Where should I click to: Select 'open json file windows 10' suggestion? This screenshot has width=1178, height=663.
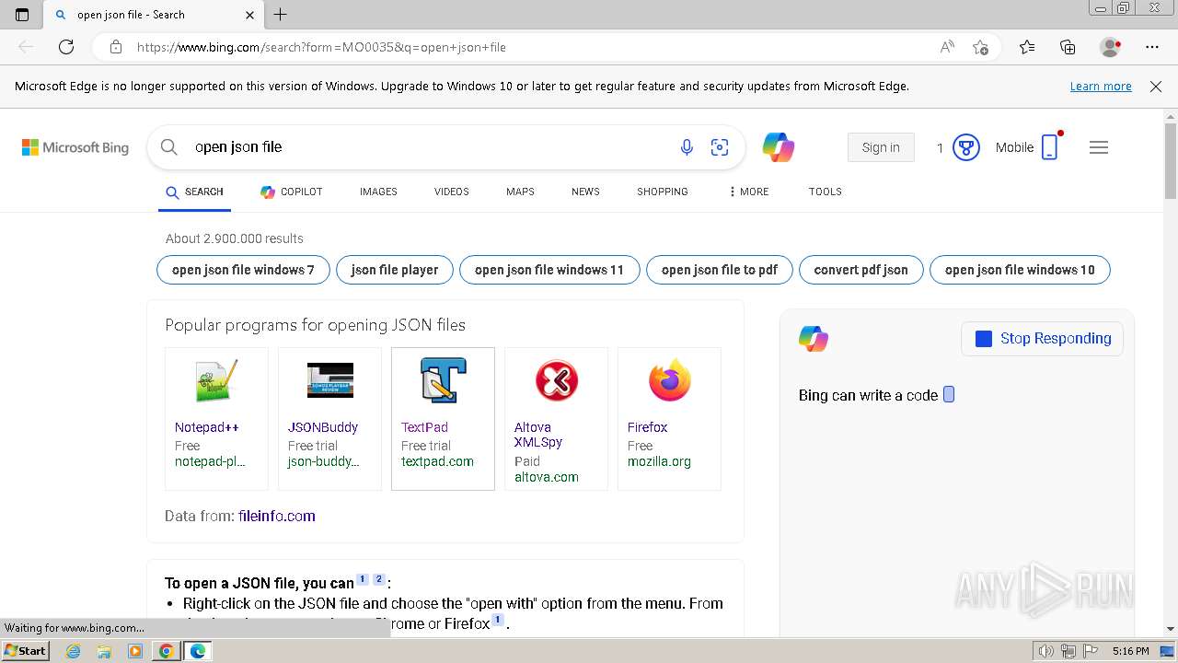[x=1020, y=270]
